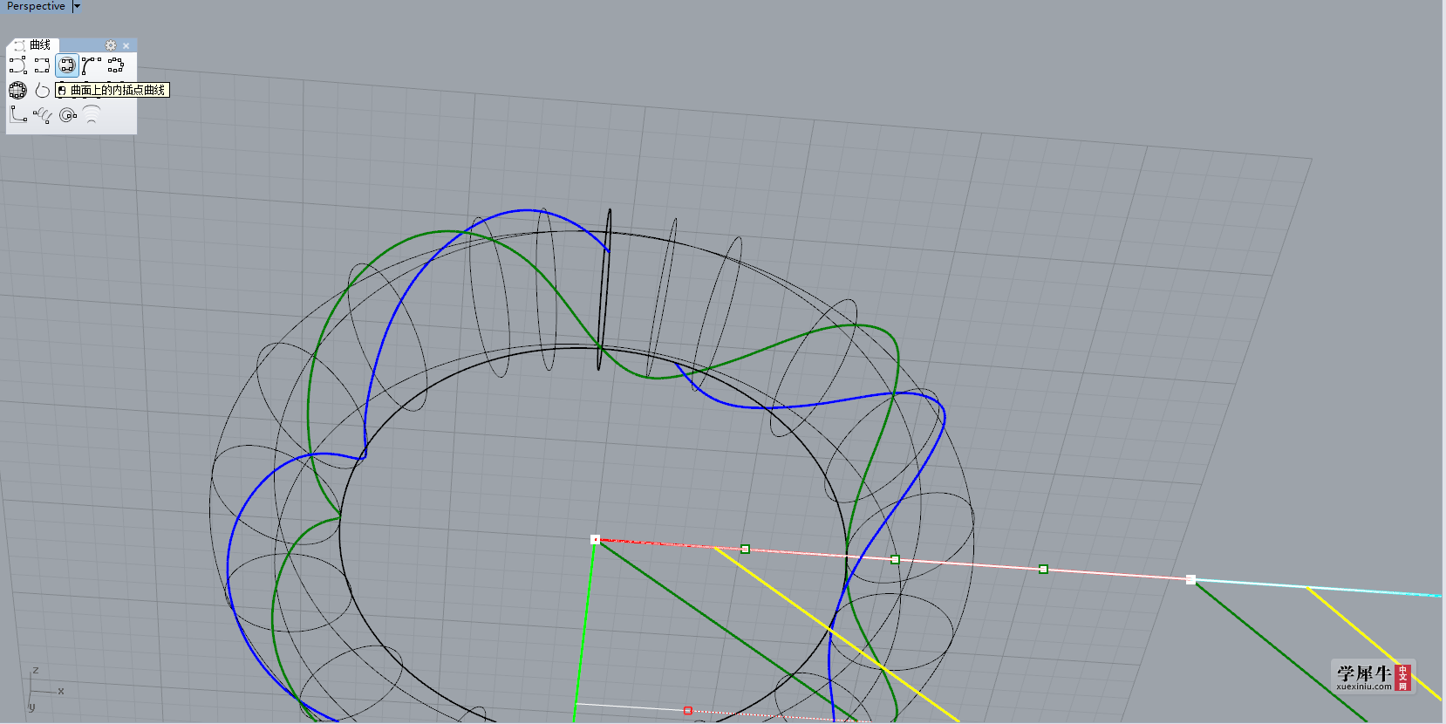Open curve toolbar gear settings

111,45
